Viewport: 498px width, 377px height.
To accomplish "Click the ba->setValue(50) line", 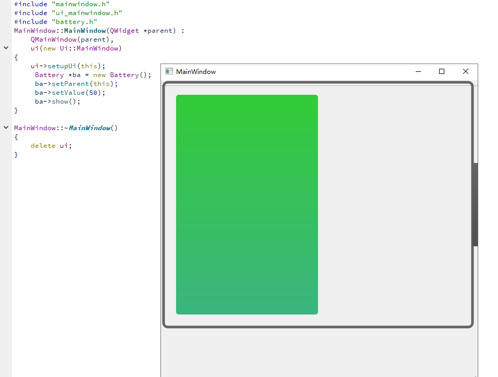I will [70, 93].
